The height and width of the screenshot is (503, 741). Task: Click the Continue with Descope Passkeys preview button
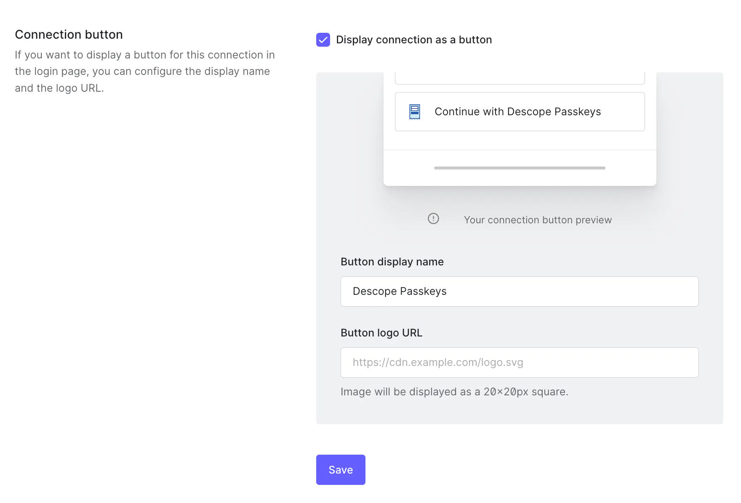click(520, 111)
